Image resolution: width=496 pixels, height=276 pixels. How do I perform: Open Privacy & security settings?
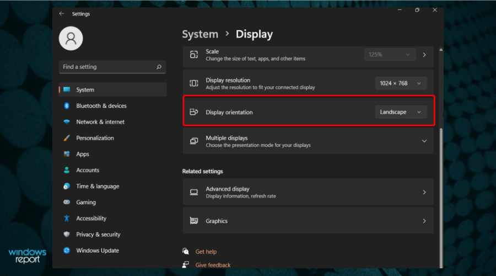(112, 234)
